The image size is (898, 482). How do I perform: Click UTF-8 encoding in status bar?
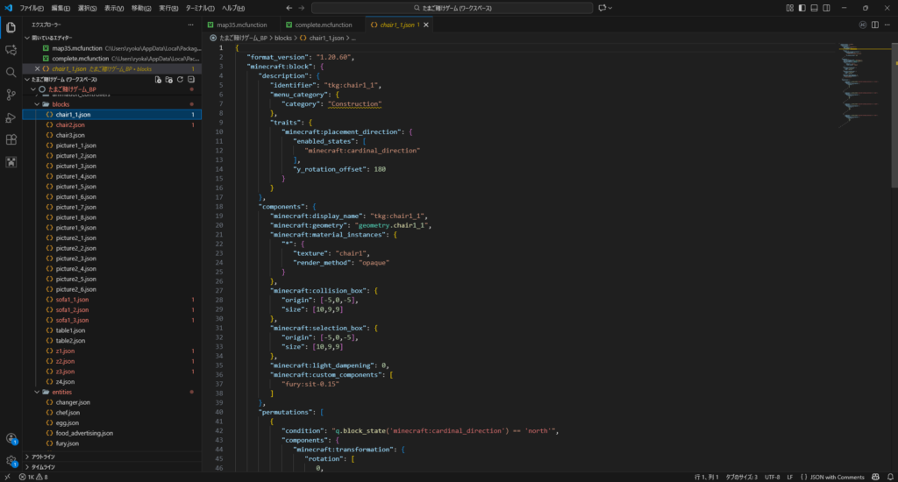pos(772,477)
